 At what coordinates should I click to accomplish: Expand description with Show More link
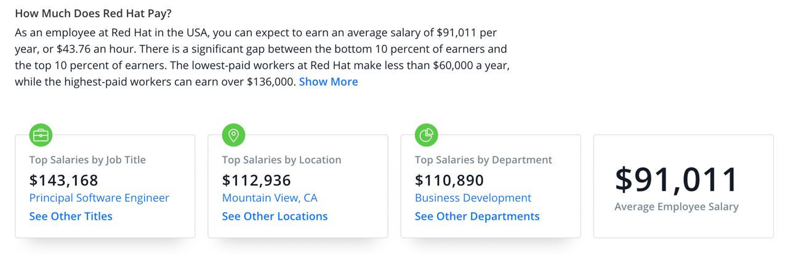pos(328,81)
